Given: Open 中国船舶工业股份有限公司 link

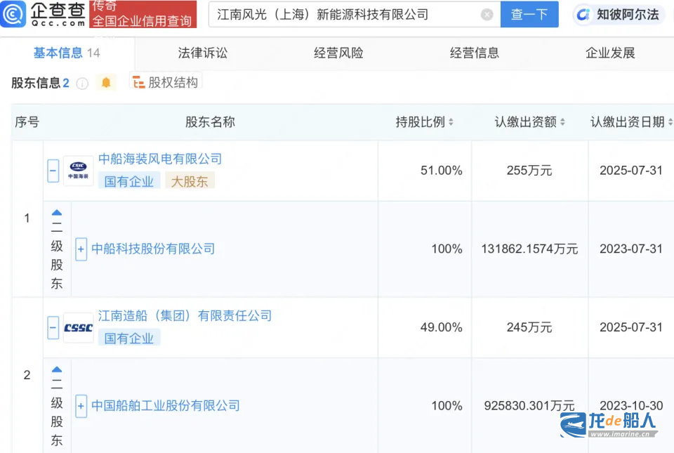Looking at the screenshot, I should click(166, 405).
